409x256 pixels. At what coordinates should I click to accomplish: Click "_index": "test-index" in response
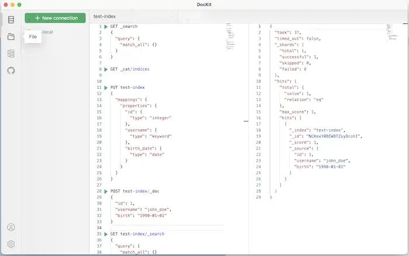[317, 130]
